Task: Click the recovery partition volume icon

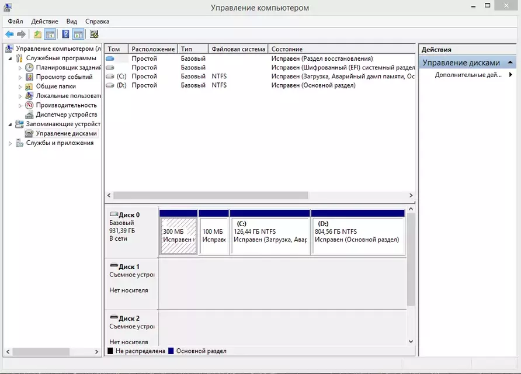Action: click(x=110, y=58)
